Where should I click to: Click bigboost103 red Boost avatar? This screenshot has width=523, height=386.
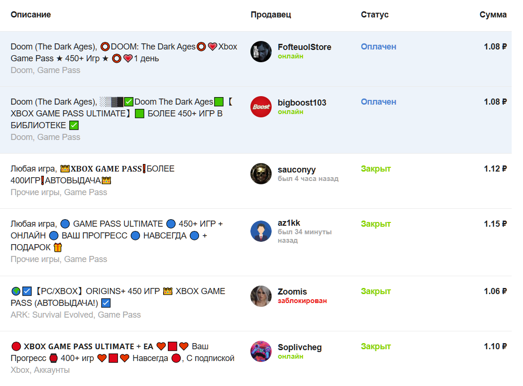tap(261, 107)
